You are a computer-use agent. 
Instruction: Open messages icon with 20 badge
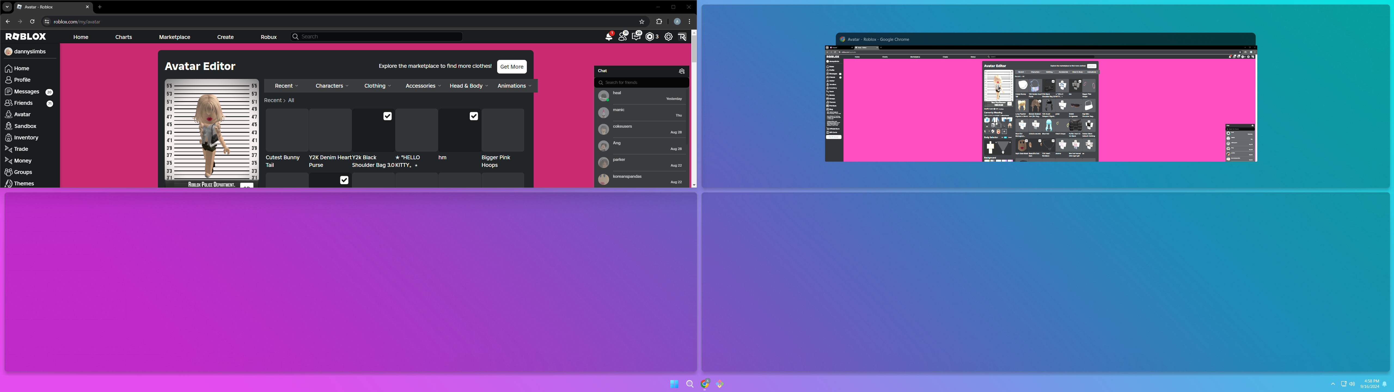[636, 37]
